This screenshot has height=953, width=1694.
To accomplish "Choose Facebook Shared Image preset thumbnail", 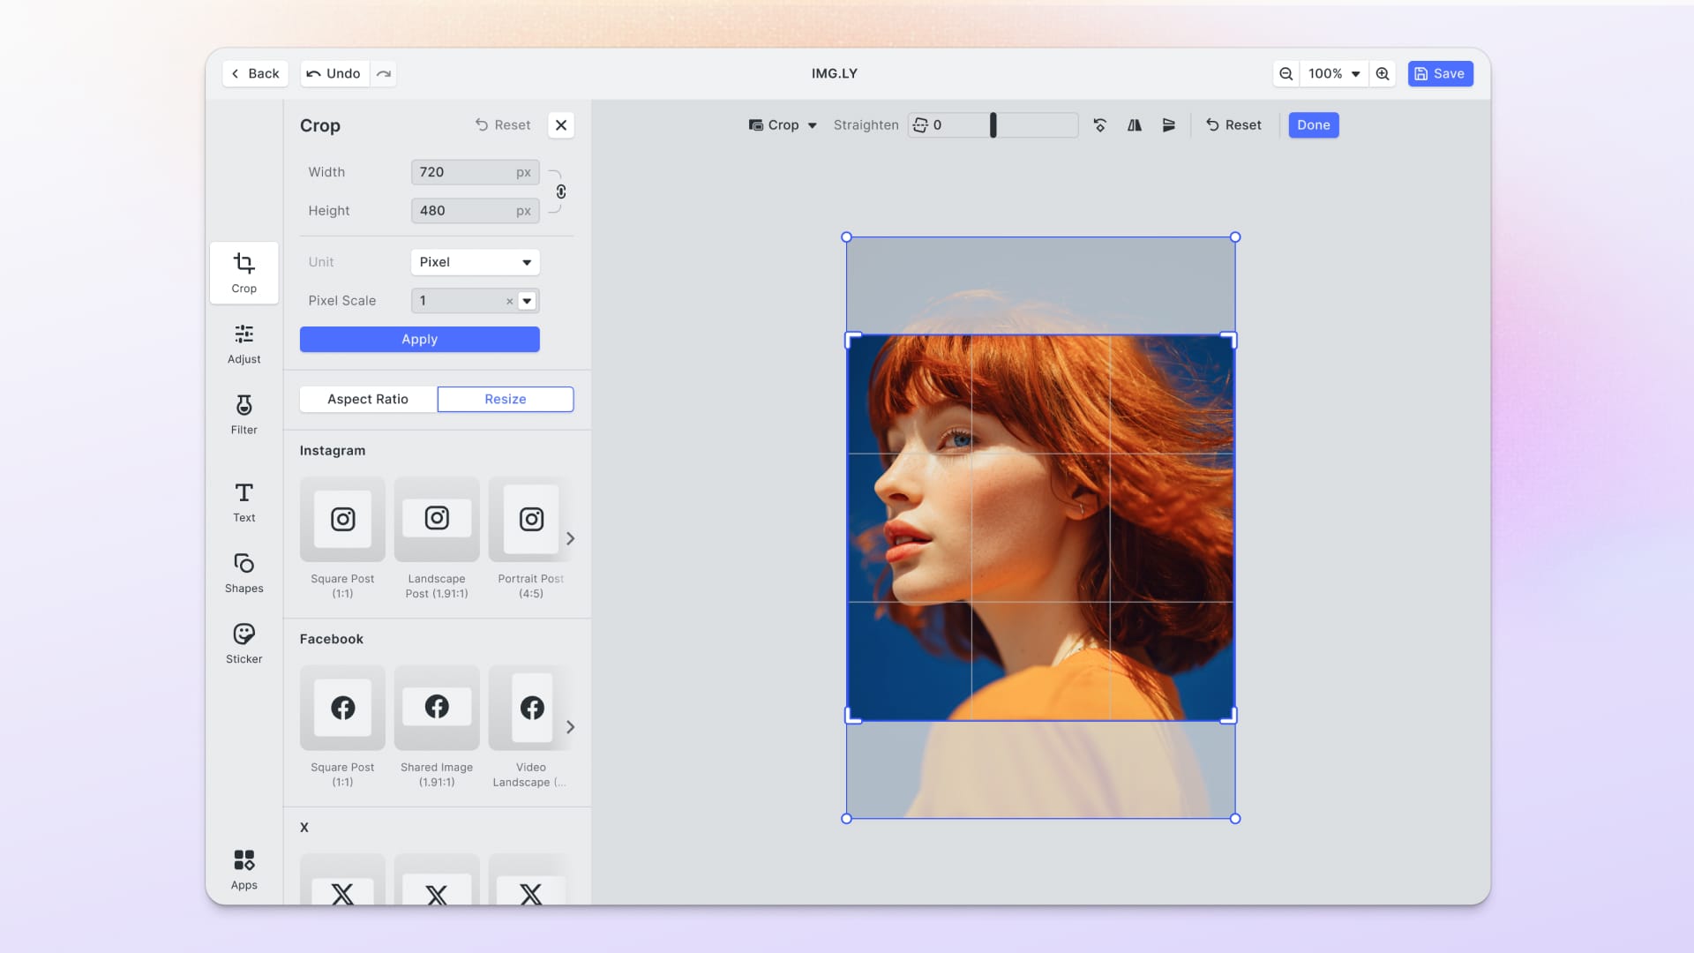I will pyautogui.click(x=437, y=708).
